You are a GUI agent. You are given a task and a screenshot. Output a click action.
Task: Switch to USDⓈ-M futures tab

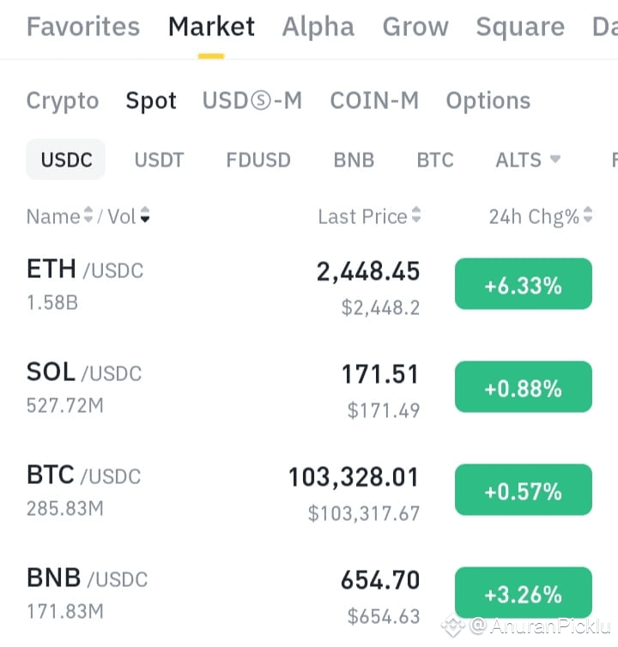[252, 100]
